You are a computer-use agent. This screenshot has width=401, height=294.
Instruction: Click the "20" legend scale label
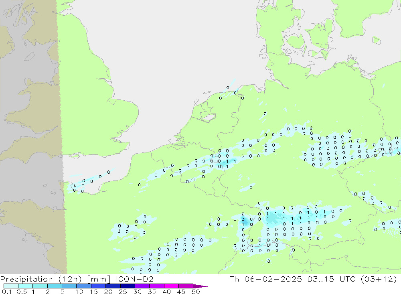[108, 292]
